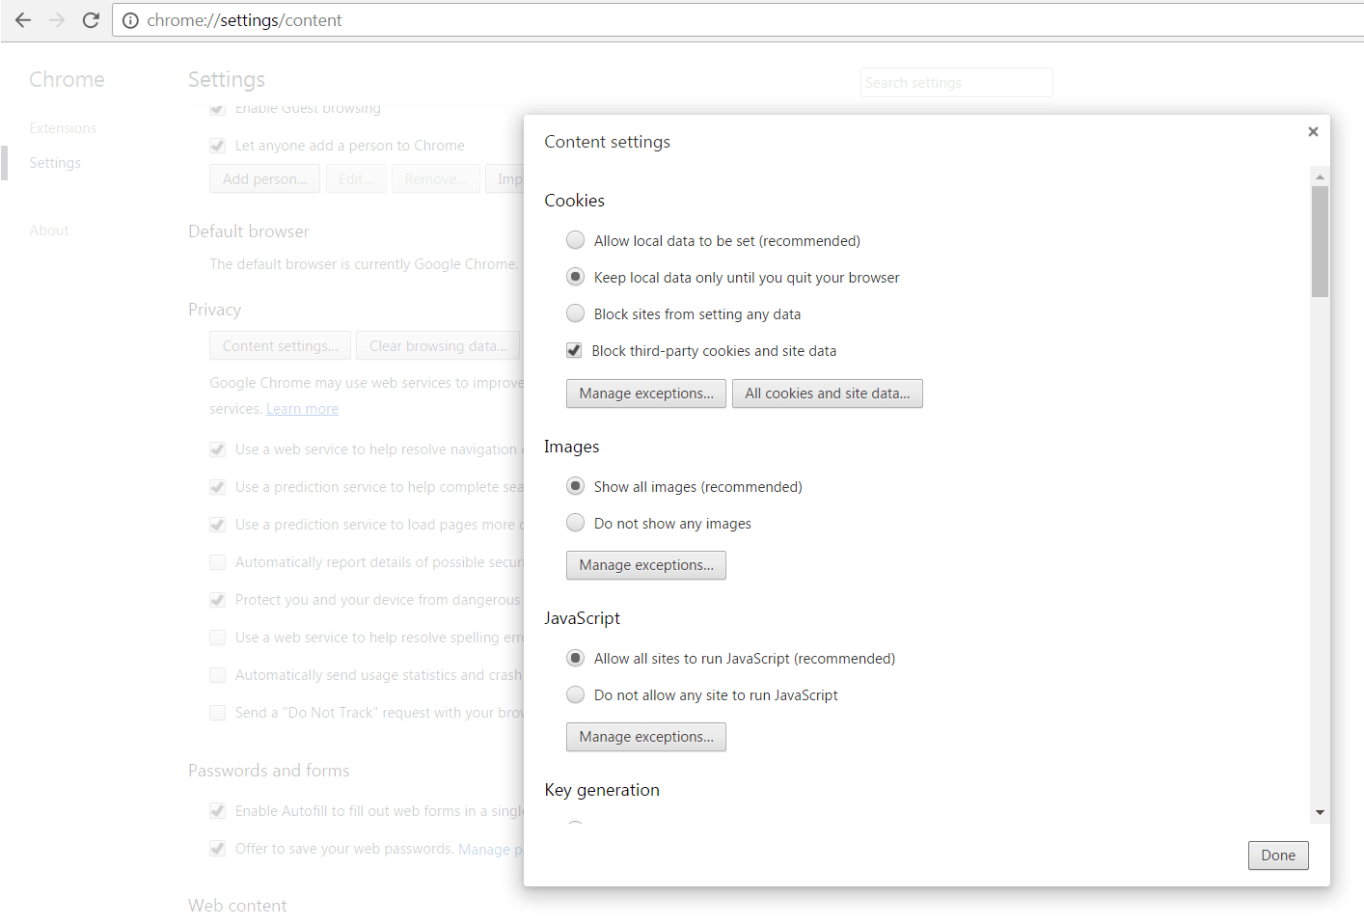Screen dimensions: 1364x924
Task: Select Block sites from setting any data
Action: (x=575, y=313)
